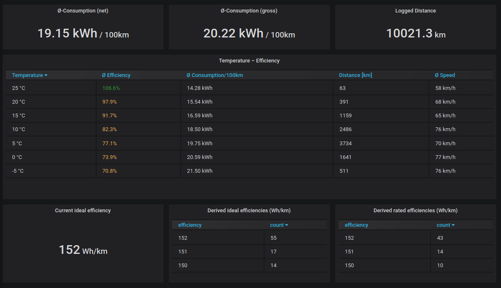
Task: Click the 20.22 kWh gross consumption value
Action: [x=249, y=34]
